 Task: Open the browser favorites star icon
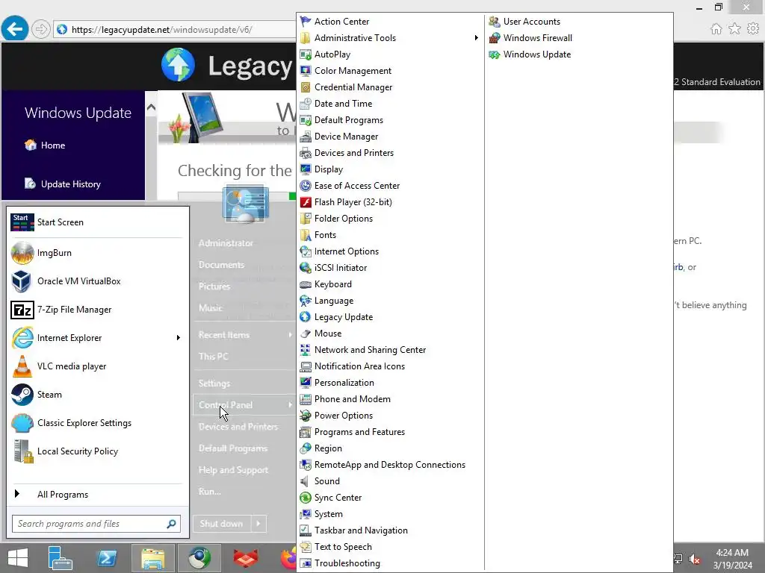(734, 29)
